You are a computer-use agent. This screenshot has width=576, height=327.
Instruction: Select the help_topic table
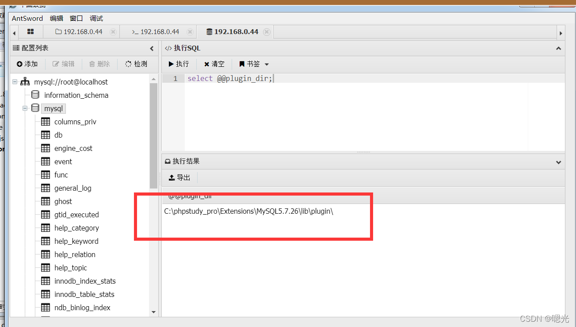(71, 268)
